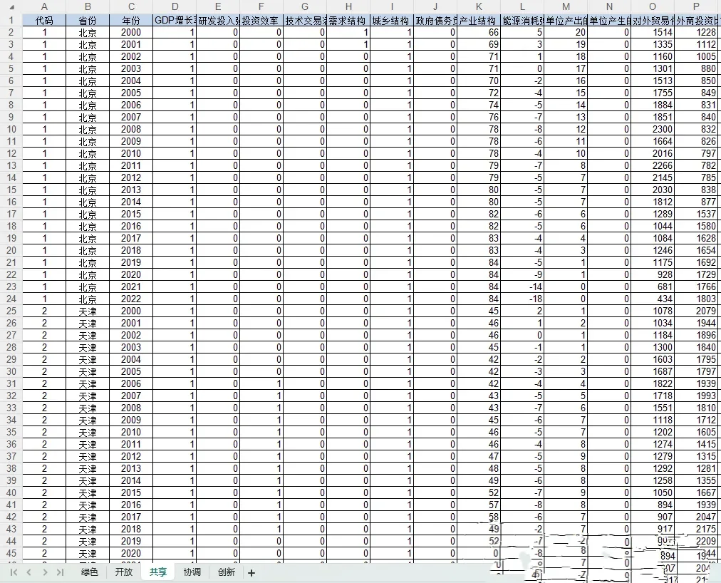
Task: Select the 2022 year cell for 北京
Action: 131,299
